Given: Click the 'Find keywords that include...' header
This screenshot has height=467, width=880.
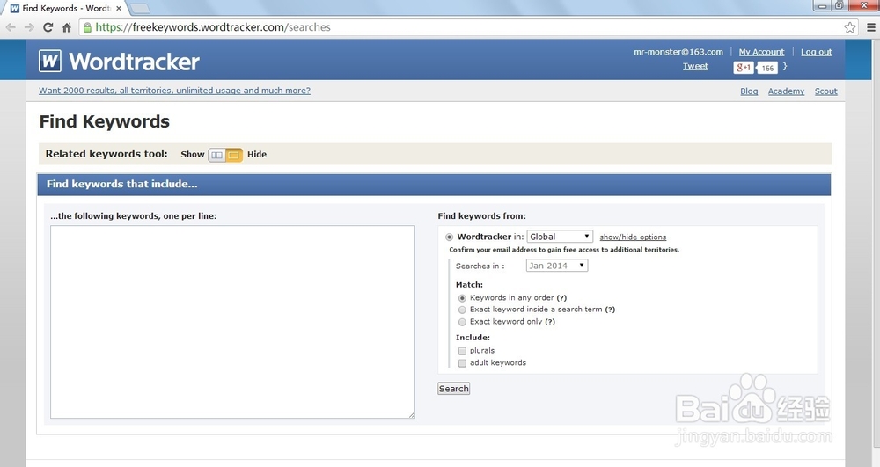Looking at the screenshot, I should [x=434, y=185].
